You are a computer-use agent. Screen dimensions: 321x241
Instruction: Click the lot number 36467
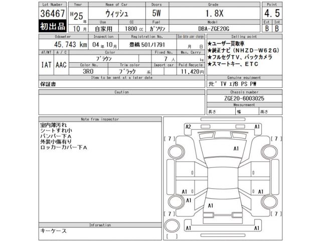53,14
